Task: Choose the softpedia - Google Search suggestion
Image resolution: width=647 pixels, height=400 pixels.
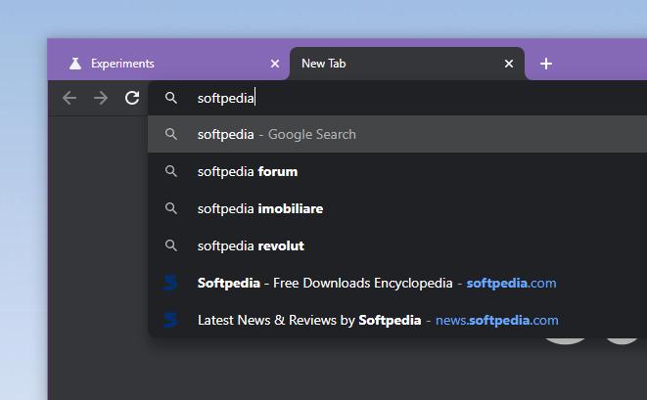Action: pyautogui.click(x=397, y=134)
